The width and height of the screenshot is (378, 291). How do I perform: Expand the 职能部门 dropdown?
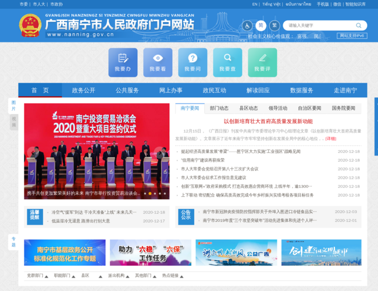(x=65, y=275)
